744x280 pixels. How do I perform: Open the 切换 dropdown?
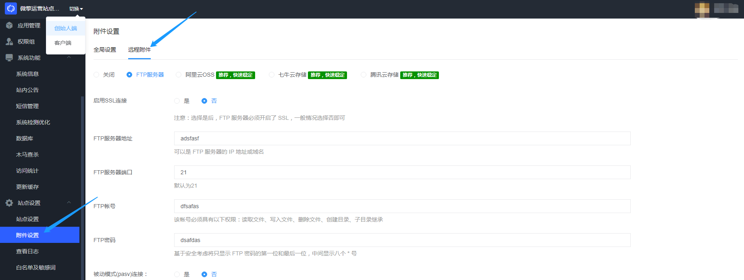[76, 9]
